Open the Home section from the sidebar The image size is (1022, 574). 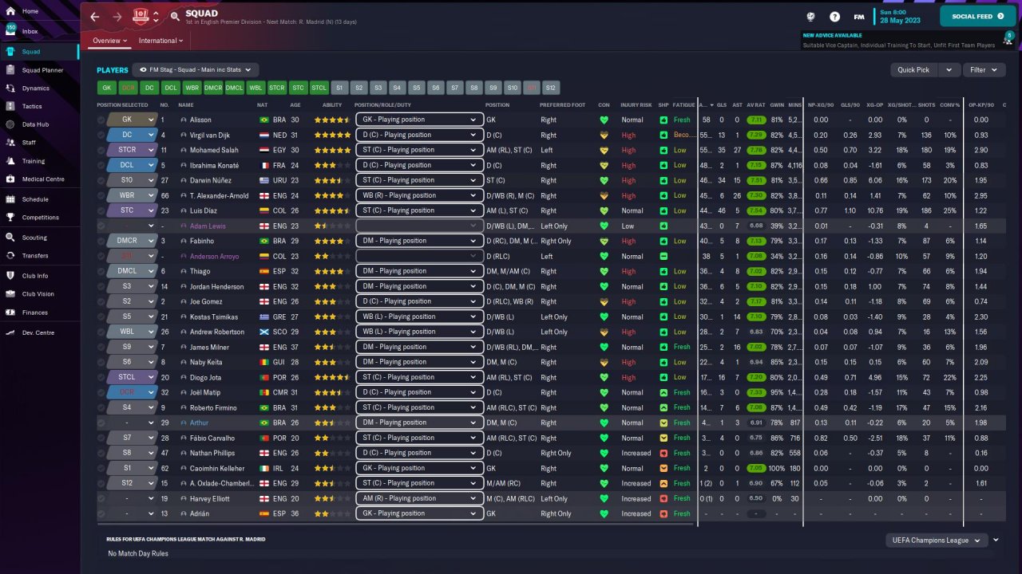pyautogui.click(x=40, y=11)
